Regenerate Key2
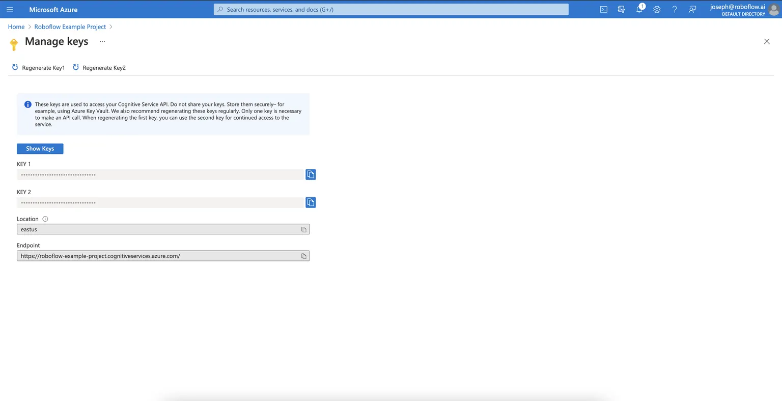 pos(99,68)
